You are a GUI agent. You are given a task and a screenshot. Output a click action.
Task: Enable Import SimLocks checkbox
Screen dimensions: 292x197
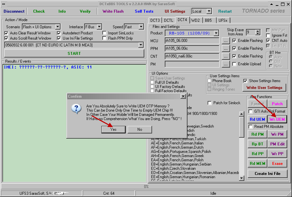[105, 33]
